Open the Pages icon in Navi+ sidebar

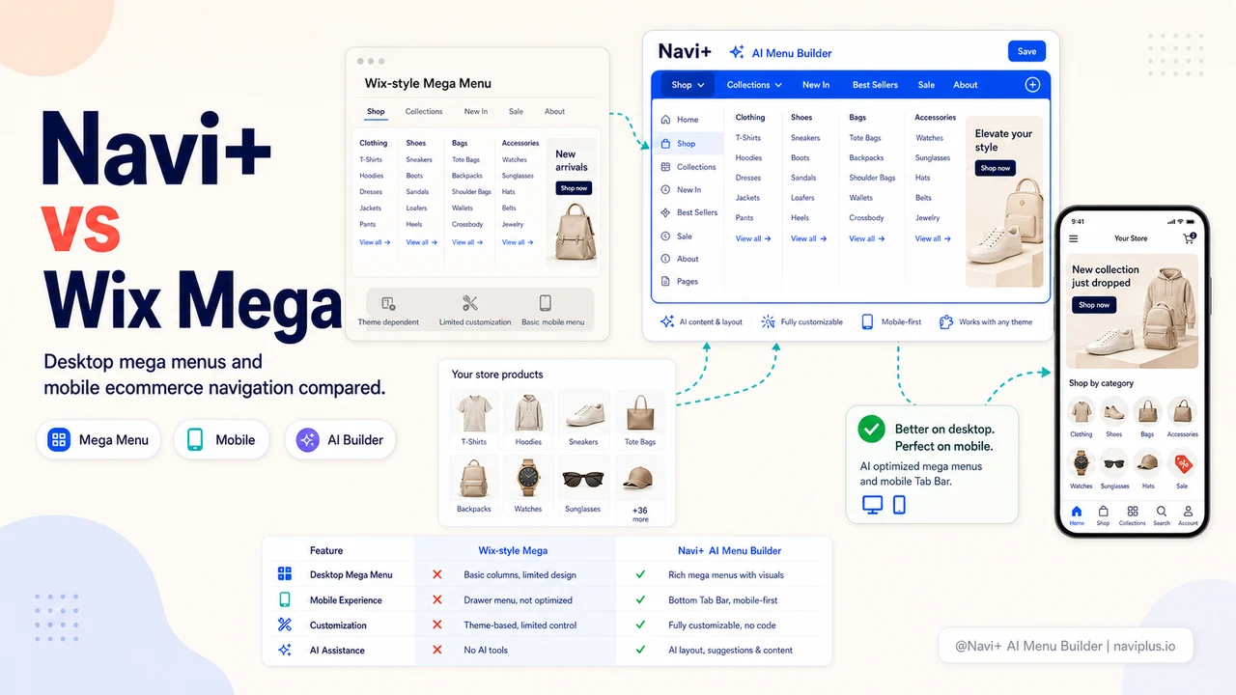point(665,282)
